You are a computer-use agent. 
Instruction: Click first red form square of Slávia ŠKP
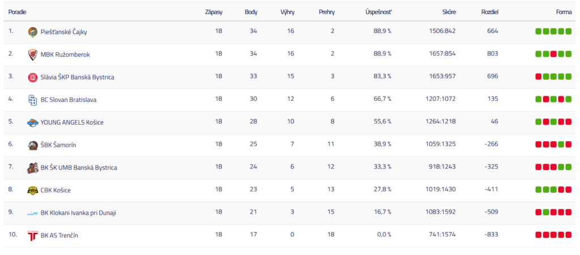coord(539,76)
